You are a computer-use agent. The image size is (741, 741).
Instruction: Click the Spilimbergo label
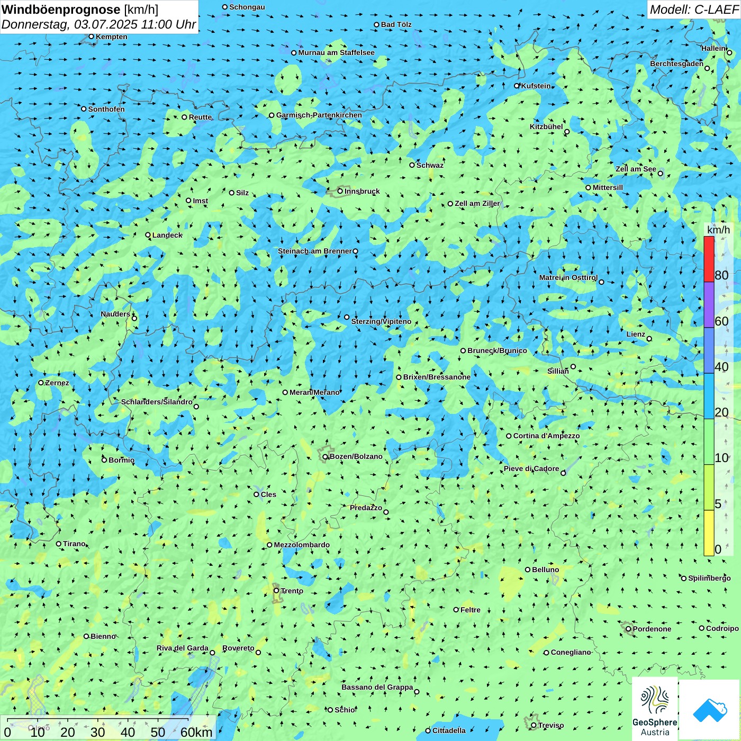pos(709,578)
